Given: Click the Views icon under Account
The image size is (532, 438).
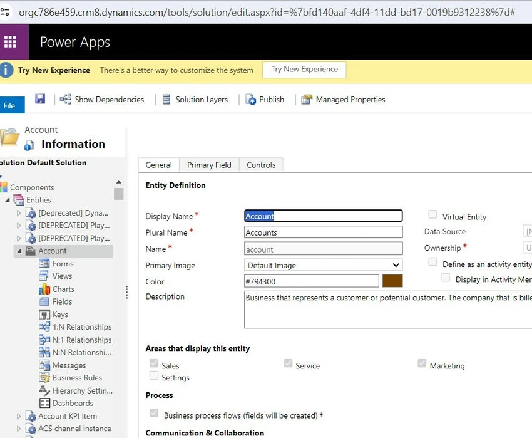Looking at the screenshot, I should click(44, 276).
